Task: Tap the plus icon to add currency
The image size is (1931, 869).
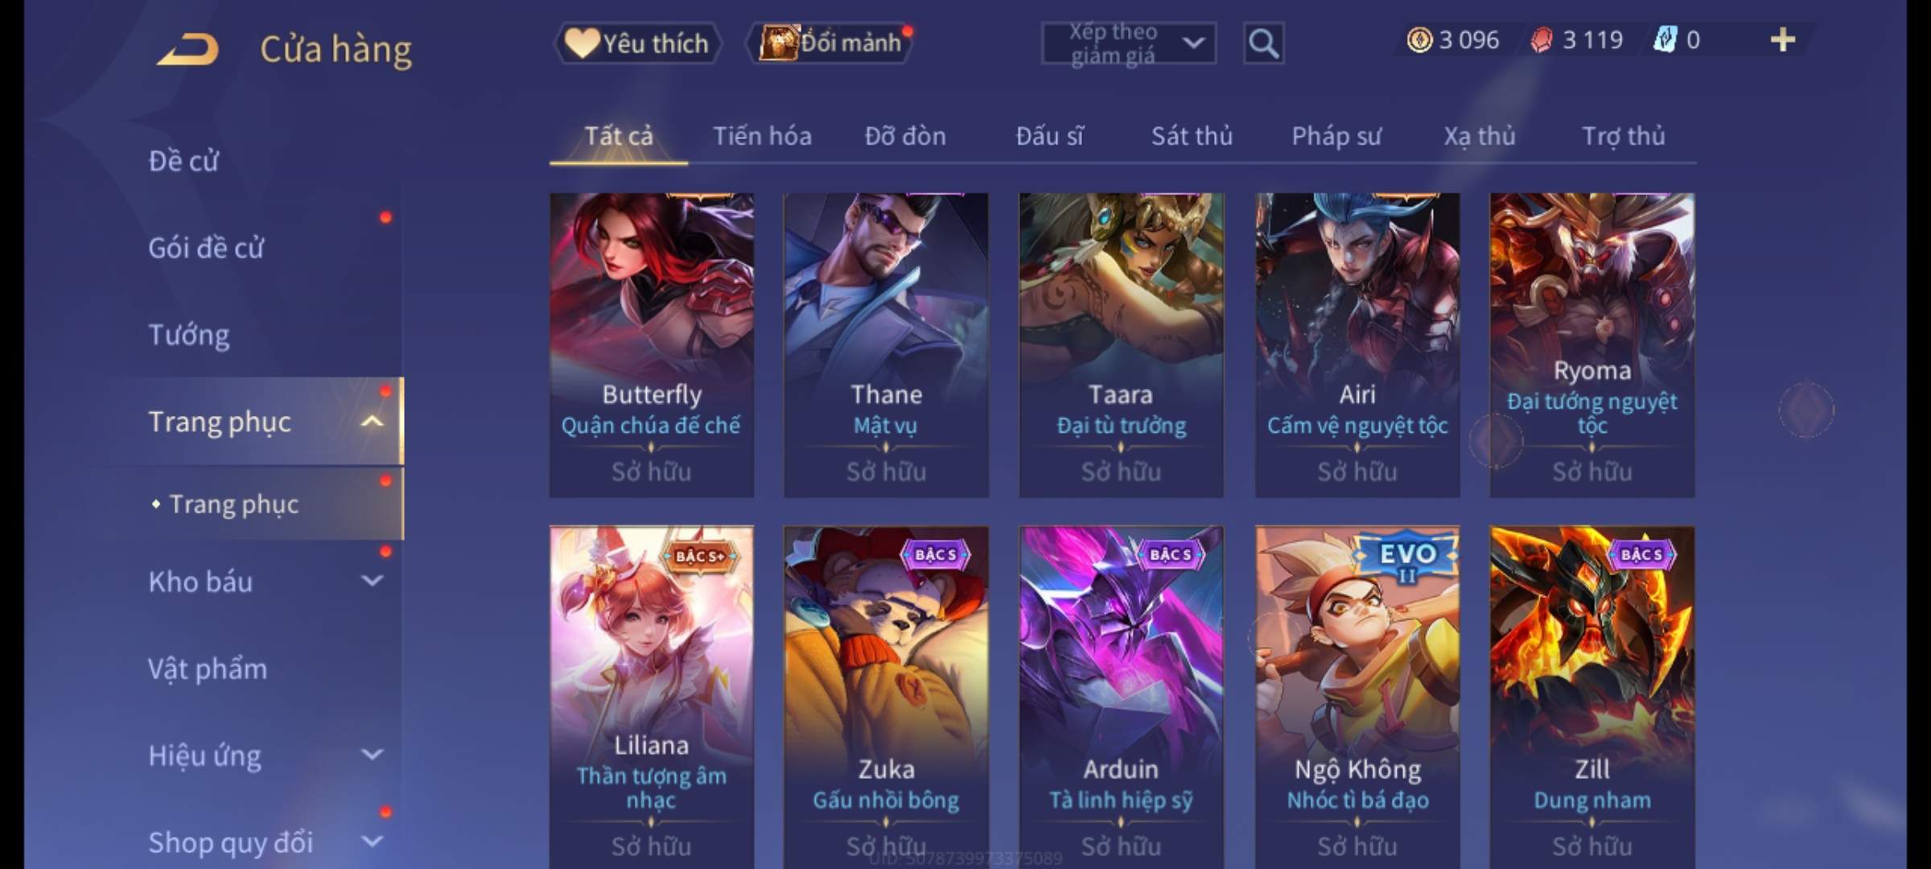Action: (1783, 39)
